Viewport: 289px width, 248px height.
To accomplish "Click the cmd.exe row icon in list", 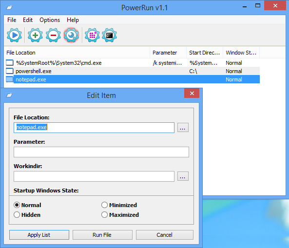I will pyautogui.click(x=10, y=63).
